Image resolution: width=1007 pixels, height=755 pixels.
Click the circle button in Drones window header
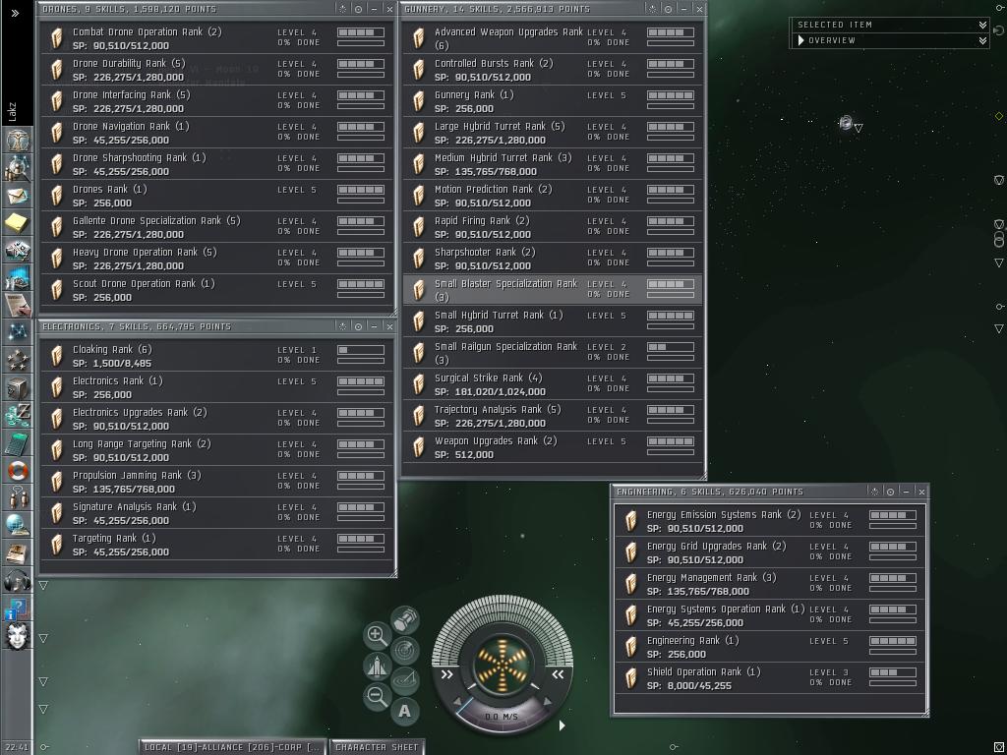(x=358, y=9)
